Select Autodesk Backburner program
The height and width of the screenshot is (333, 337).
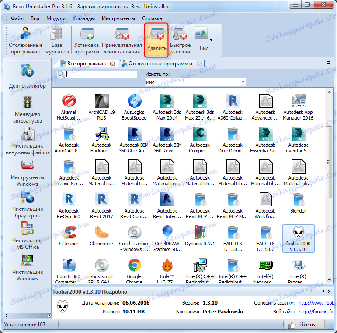(101, 140)
